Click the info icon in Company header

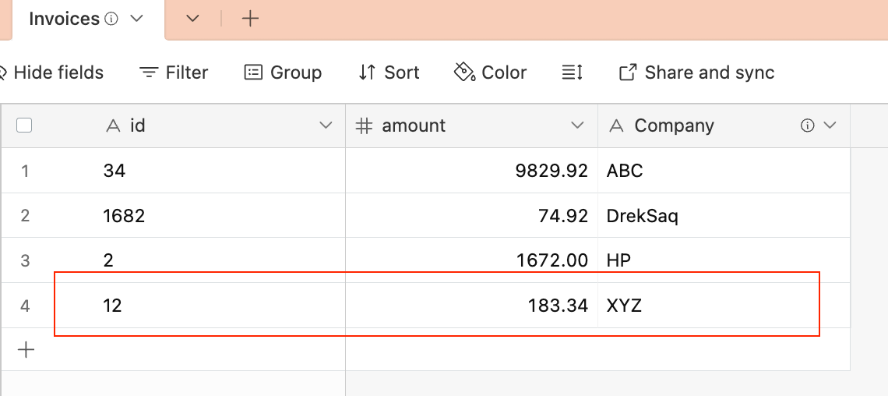pyautogui.click(x=807, y=126)
